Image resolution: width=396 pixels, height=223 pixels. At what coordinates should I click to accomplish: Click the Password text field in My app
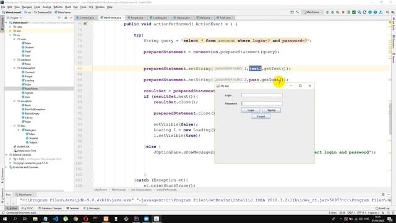click(262, 103)
